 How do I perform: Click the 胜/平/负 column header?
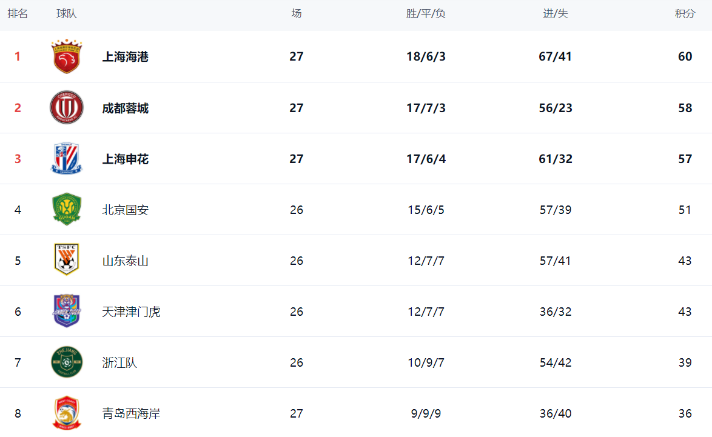(x=426, y=13)
